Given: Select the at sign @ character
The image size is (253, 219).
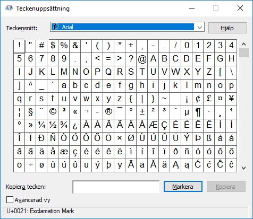Looking at the screenshot, I should 142,59.
